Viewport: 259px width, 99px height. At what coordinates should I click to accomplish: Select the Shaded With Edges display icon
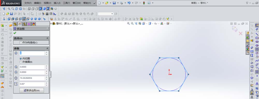coord(40,9)
